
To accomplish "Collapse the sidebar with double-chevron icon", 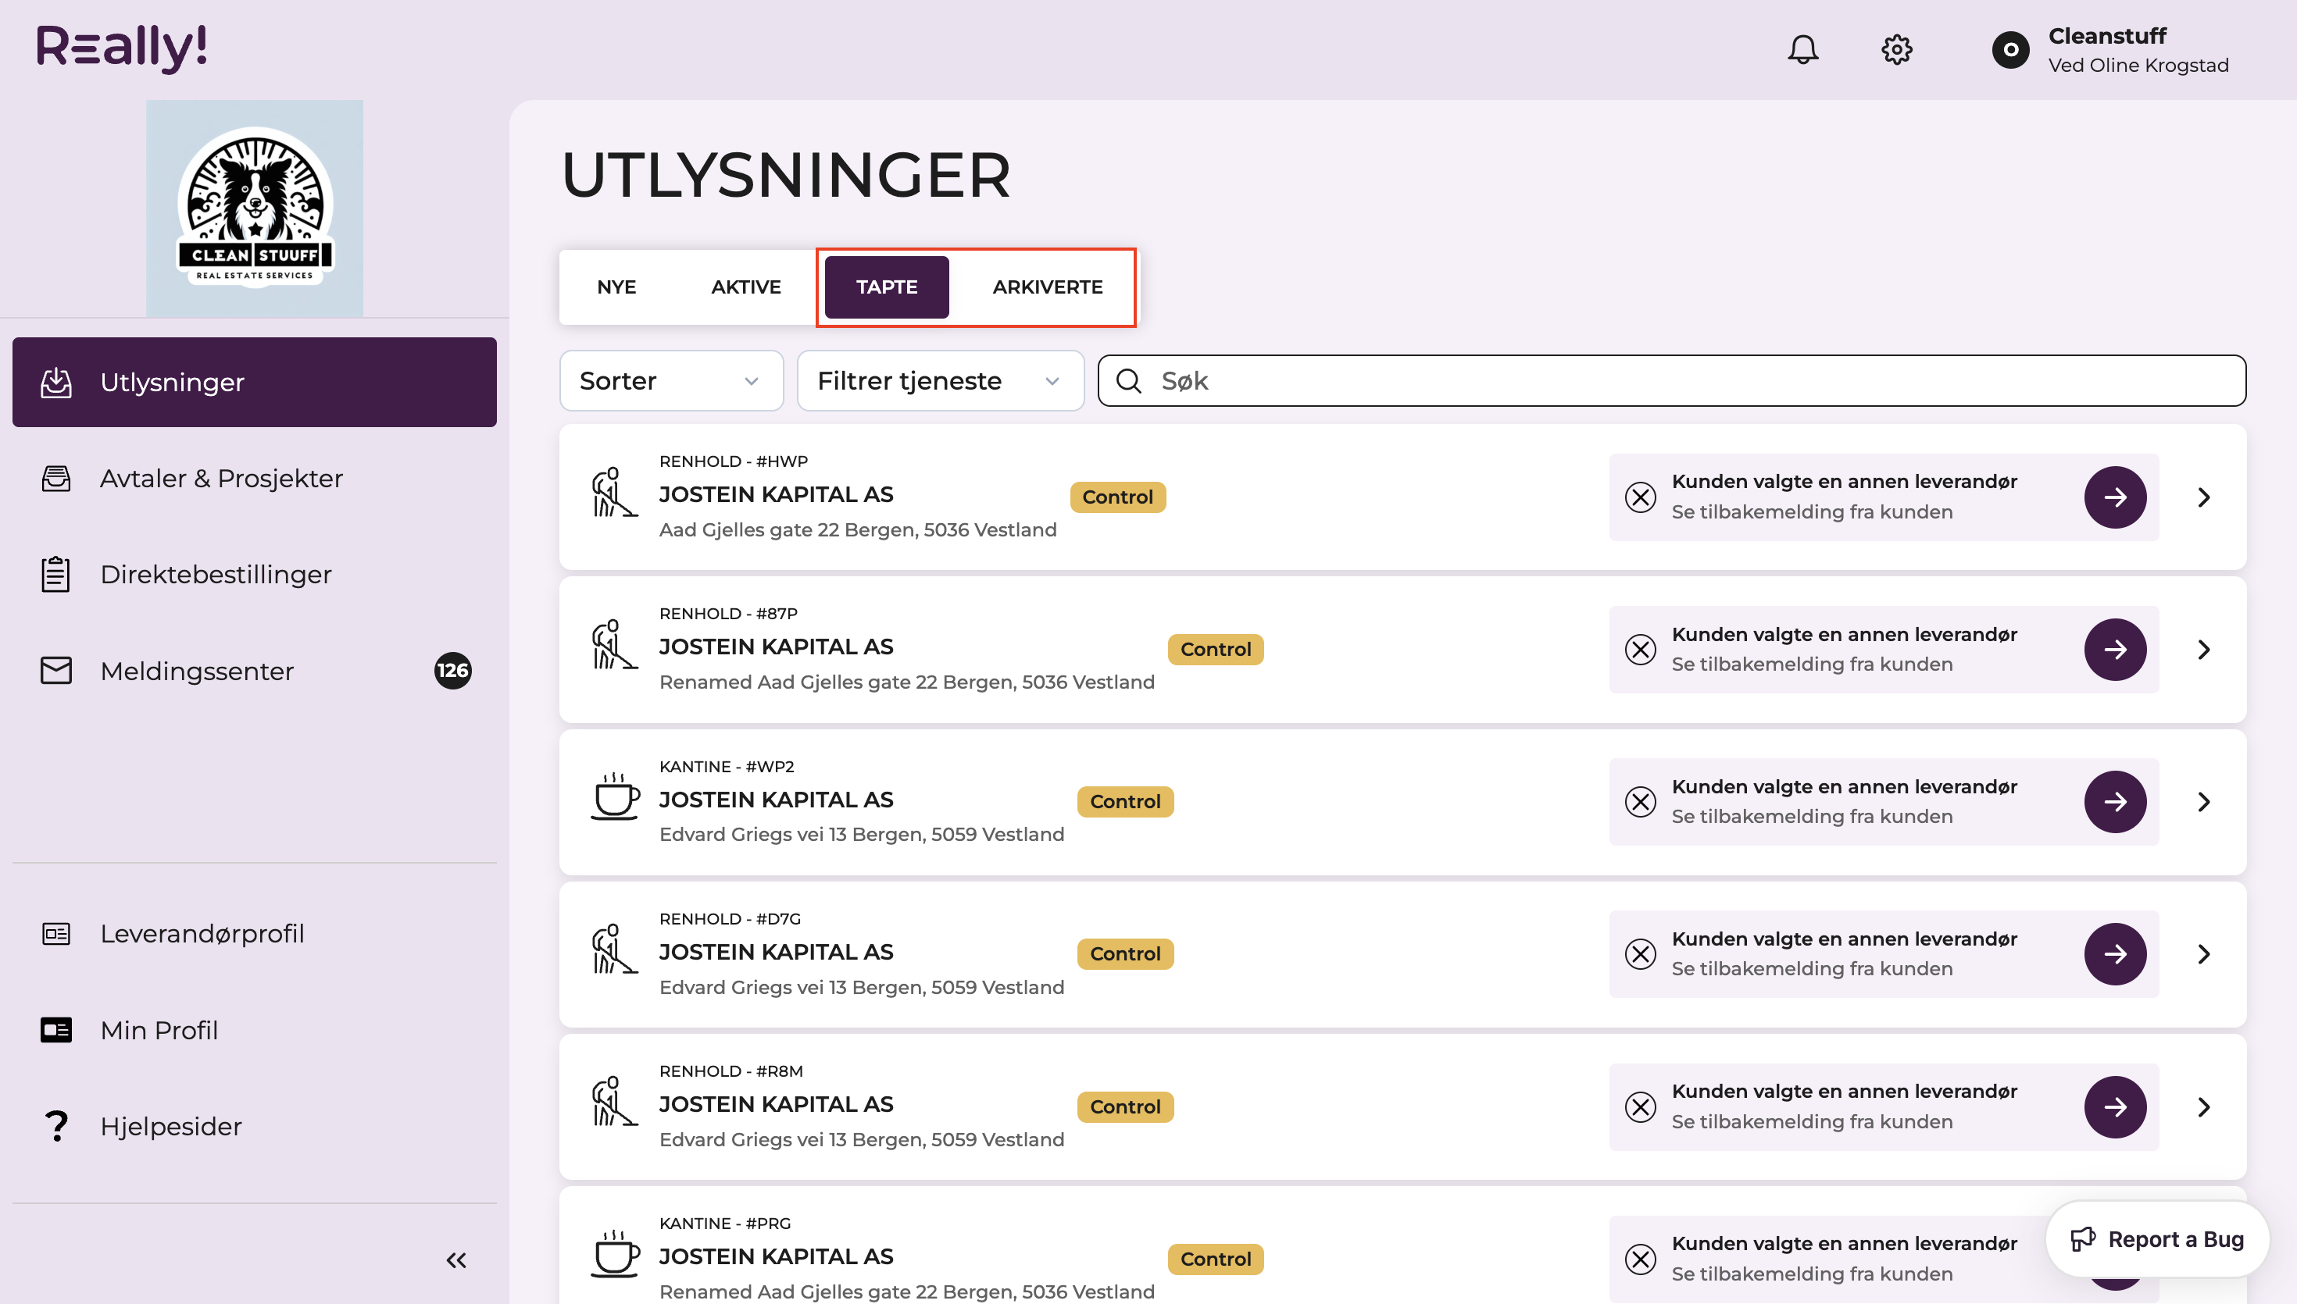I will click(456, 1260).
